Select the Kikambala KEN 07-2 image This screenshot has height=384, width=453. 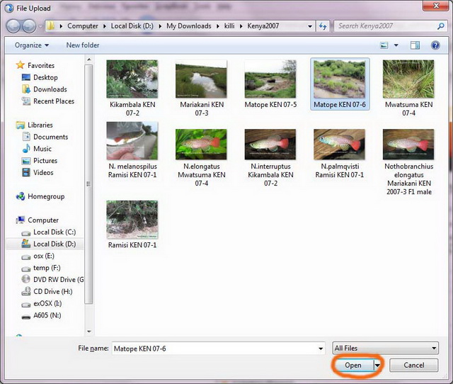(132, 79)
